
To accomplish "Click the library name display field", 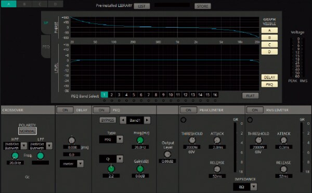I will 172,5.
